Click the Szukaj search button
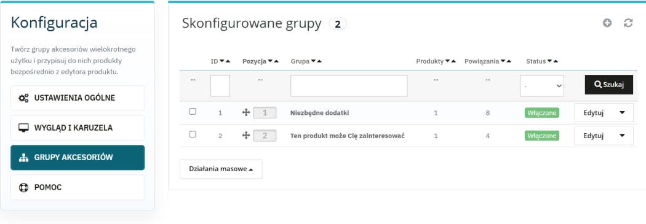The image size is (646, 224). pos(609,85)
